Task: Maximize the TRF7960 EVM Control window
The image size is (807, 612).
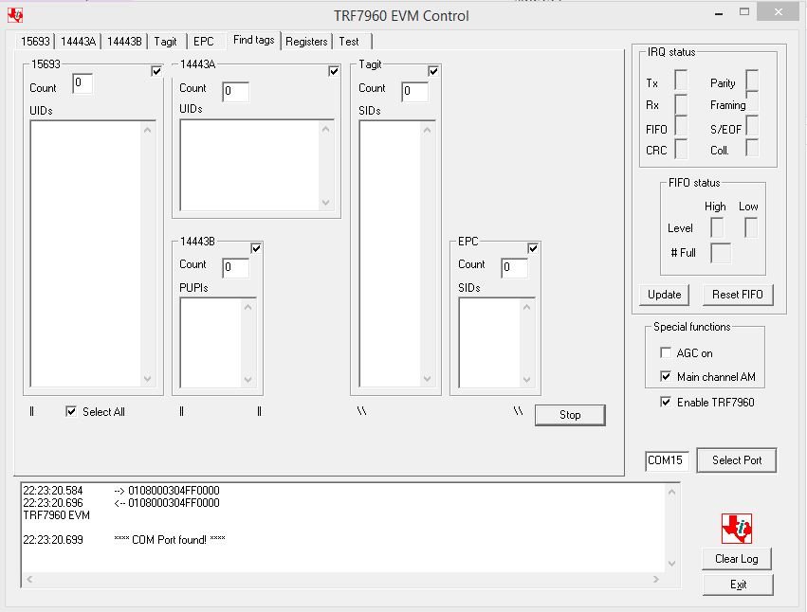Action: (744, 11)
